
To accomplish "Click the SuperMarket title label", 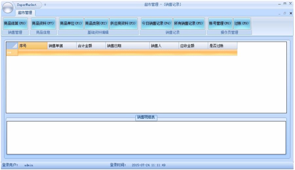I will click(x=27, y=5).
